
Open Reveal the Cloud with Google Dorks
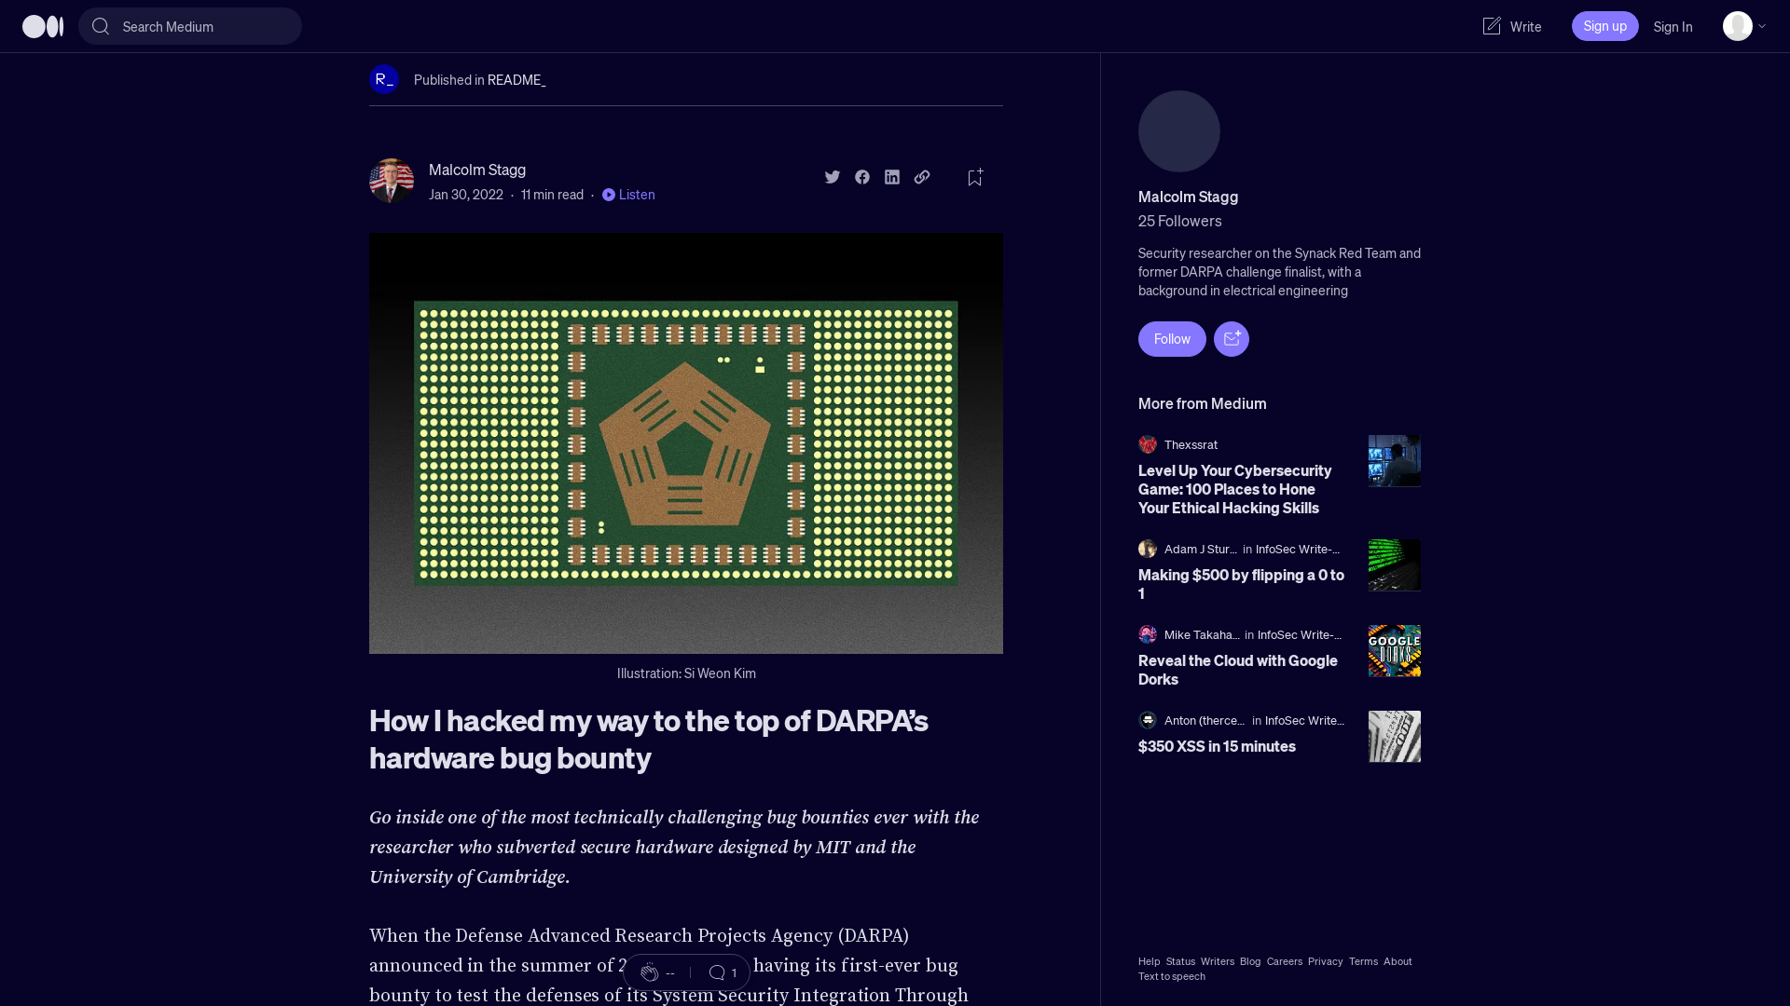click(1238, 670)
